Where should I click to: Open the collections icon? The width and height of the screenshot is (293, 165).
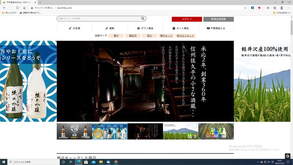tap(275, 8)
